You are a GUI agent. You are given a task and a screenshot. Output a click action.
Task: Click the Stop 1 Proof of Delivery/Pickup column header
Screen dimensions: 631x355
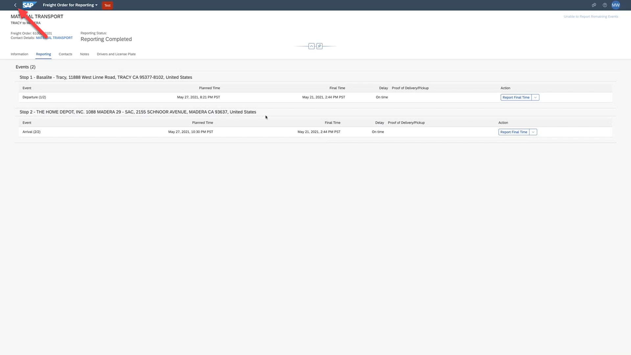[410, 88]
